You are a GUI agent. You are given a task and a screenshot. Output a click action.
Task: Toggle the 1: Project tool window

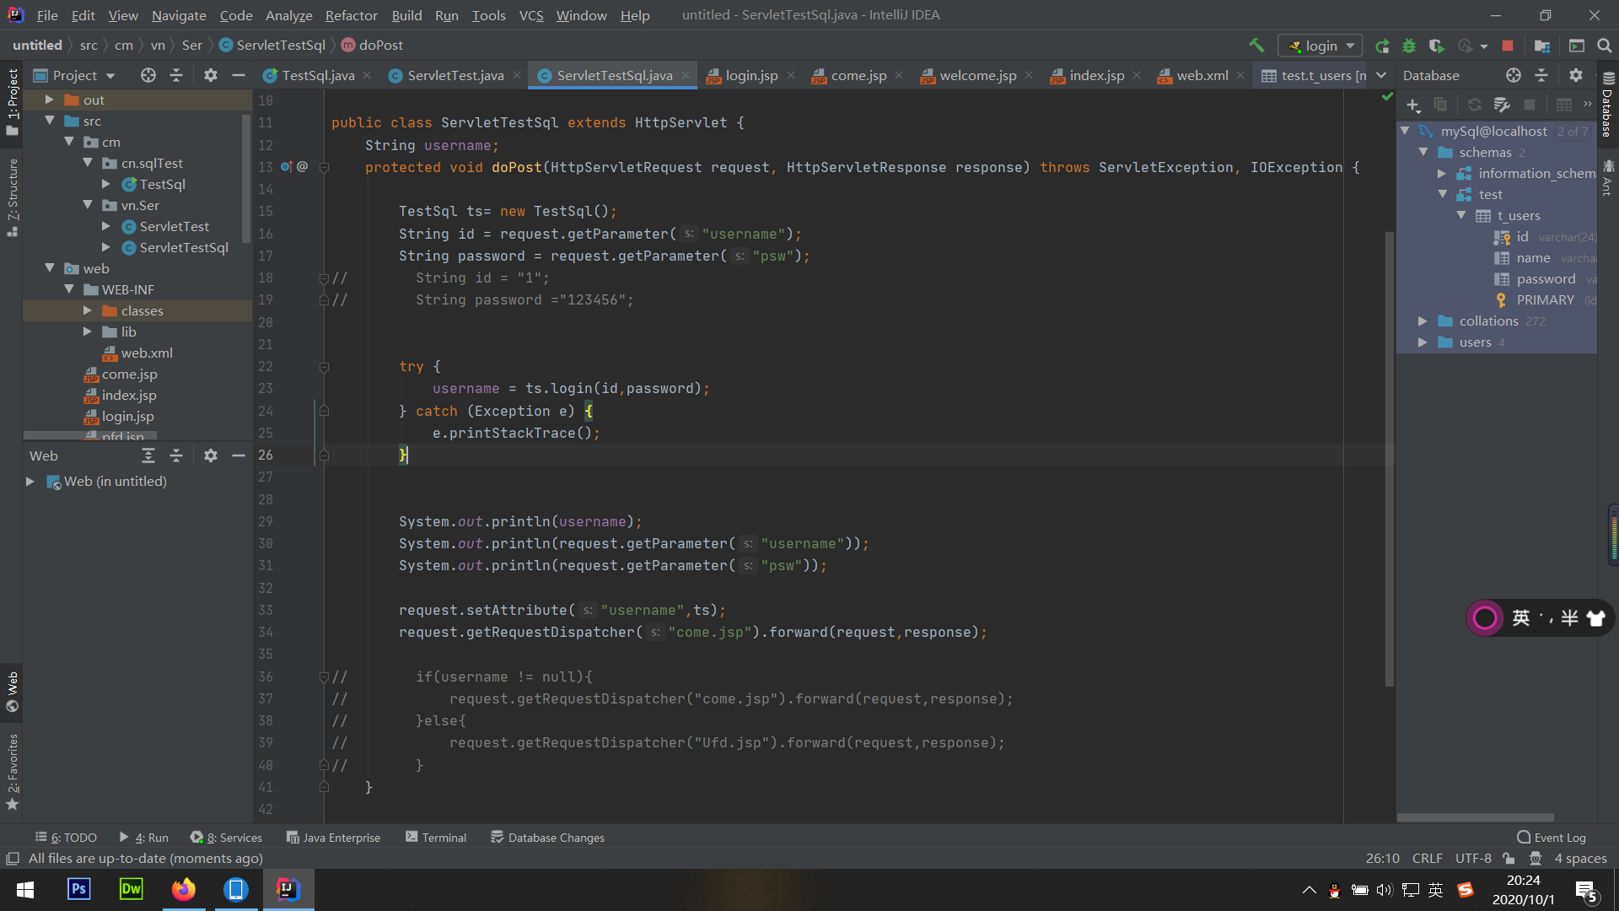coord(12,101)
